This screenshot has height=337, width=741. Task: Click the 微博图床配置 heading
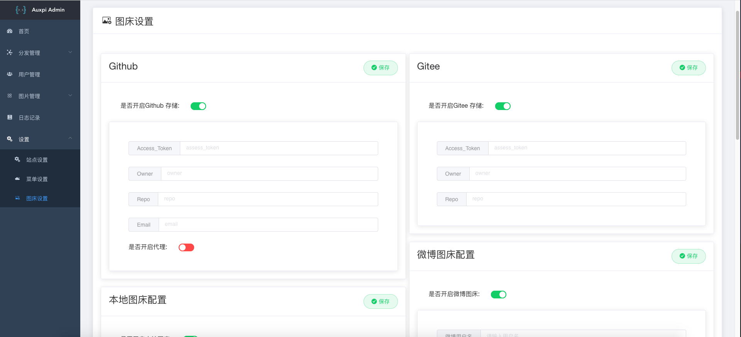pos(446,255)
